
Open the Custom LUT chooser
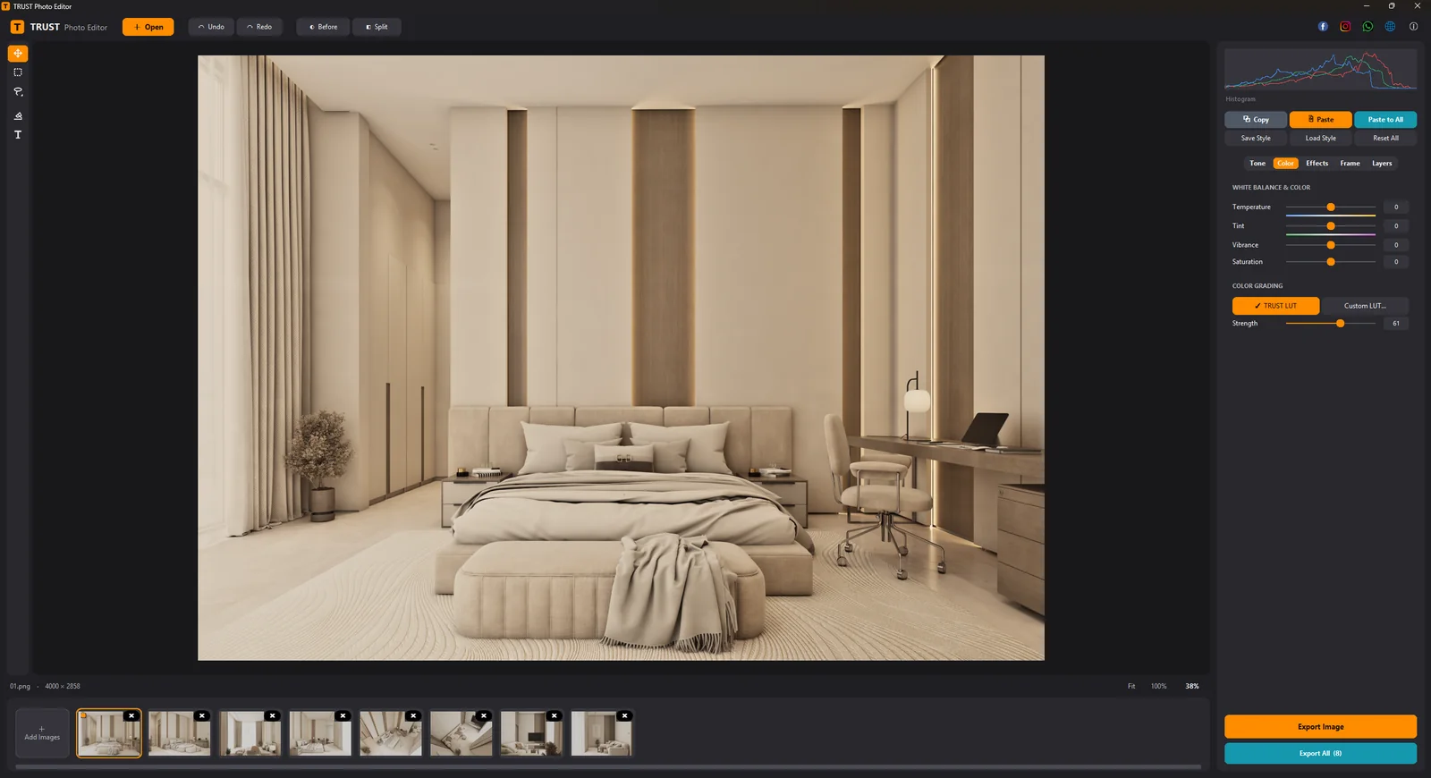point(1365,306)
